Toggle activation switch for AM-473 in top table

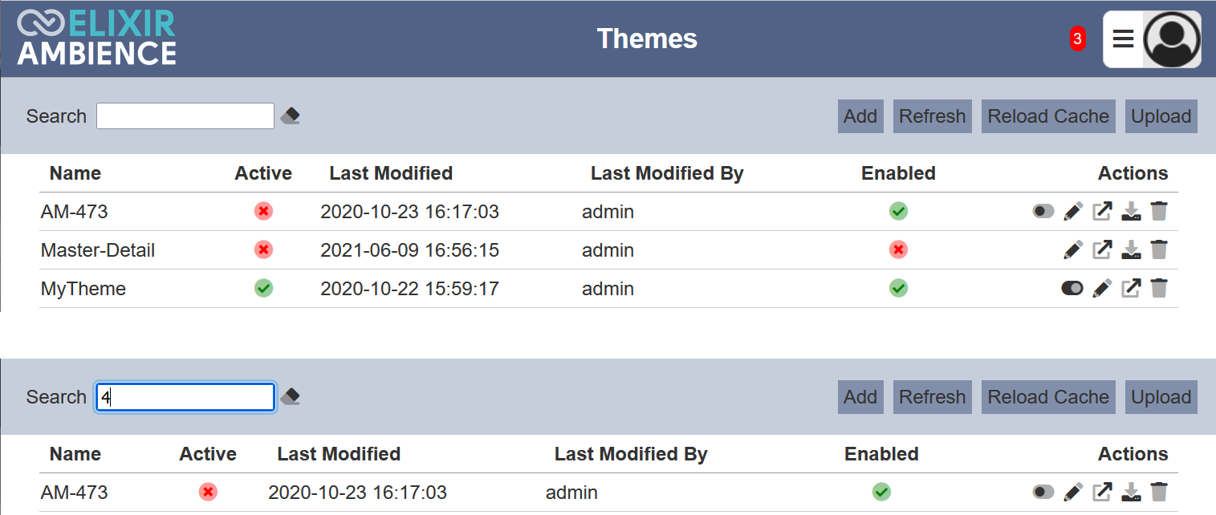pyautogui.click(x=1043, y=212)
